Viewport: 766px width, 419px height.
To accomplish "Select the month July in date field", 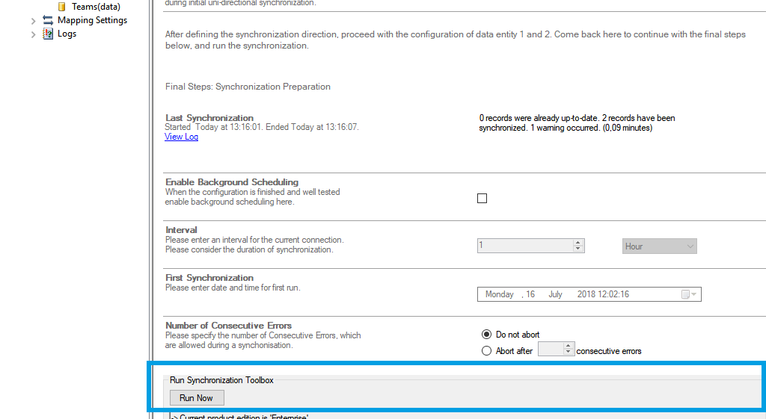I will [x=555, y=294].
